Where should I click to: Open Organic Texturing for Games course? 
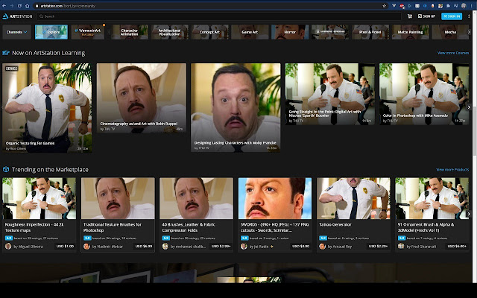(x=47, y=107)
